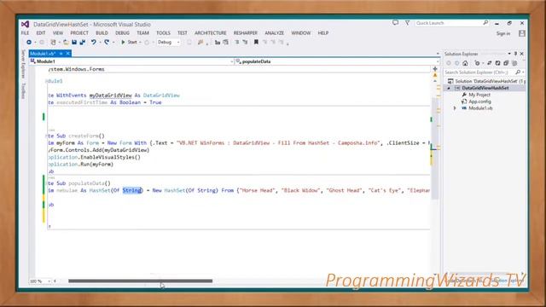Viewport: 546px width, 307px height.
Task: Open the WINDOW menu
Action: tap(301, 33)
